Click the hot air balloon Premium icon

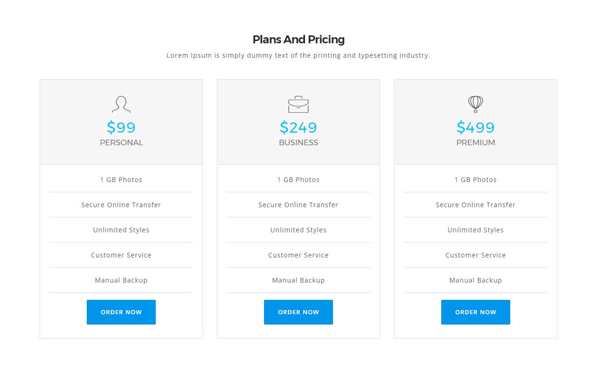coord(476,104)
